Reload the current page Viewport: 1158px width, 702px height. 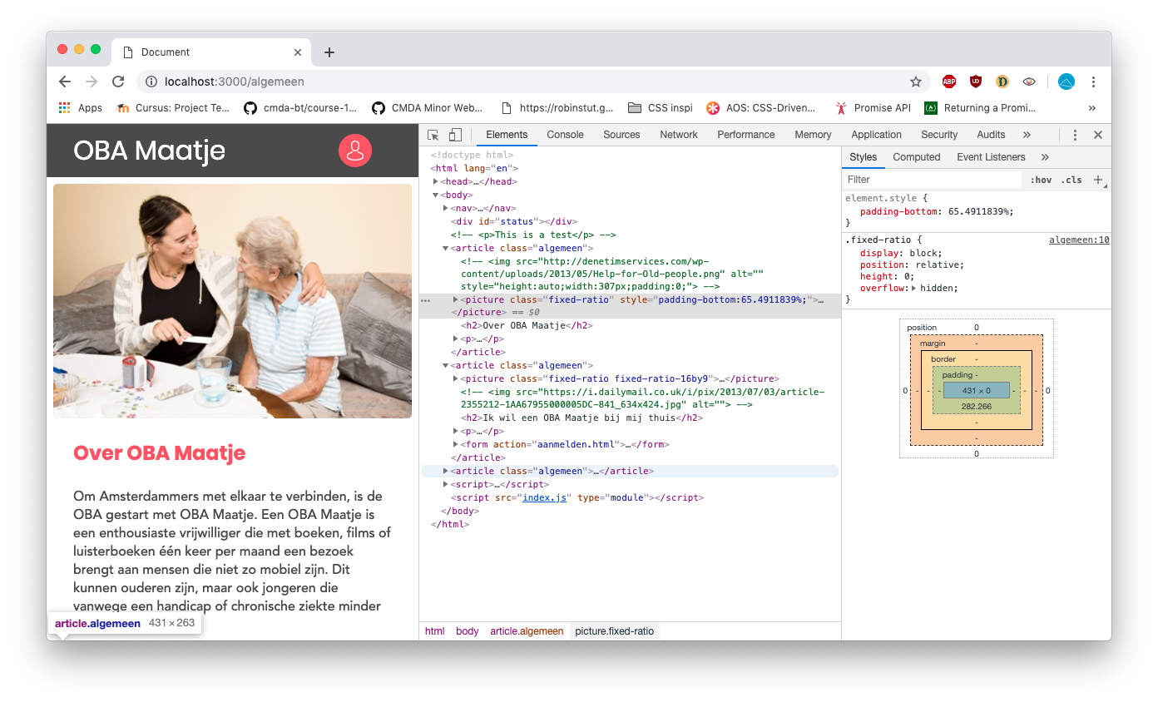pos(118,82)
